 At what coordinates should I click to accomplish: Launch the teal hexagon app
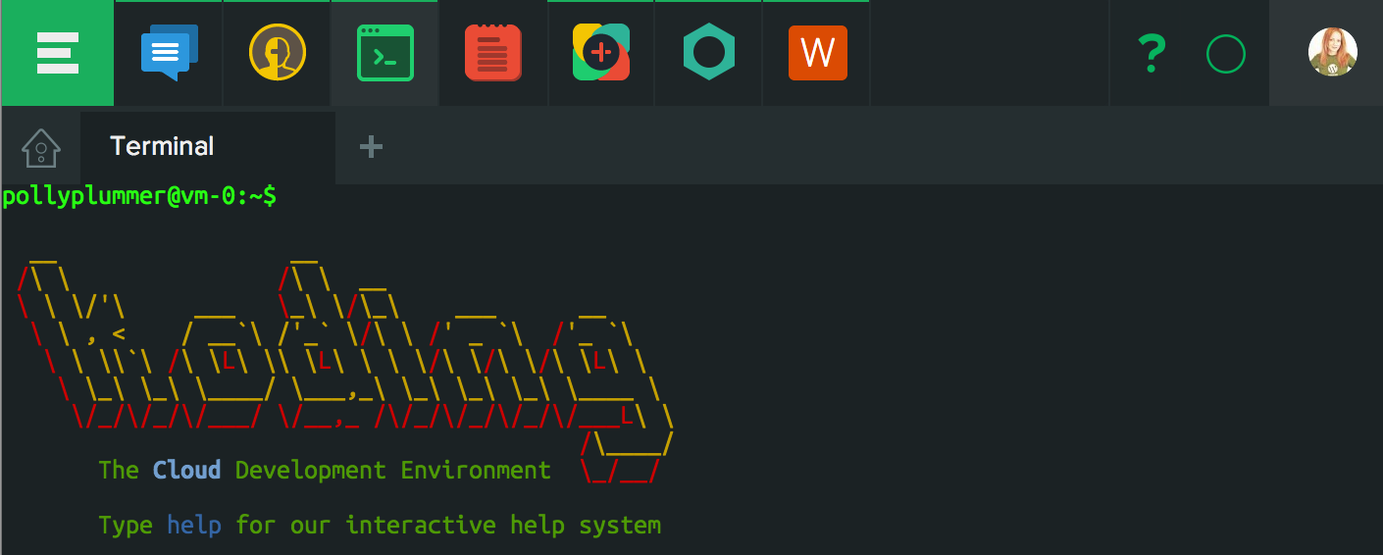708,53
